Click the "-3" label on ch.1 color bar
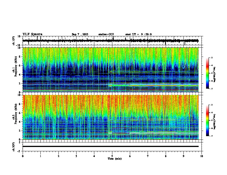227x175 pixels. coord(212,57)
